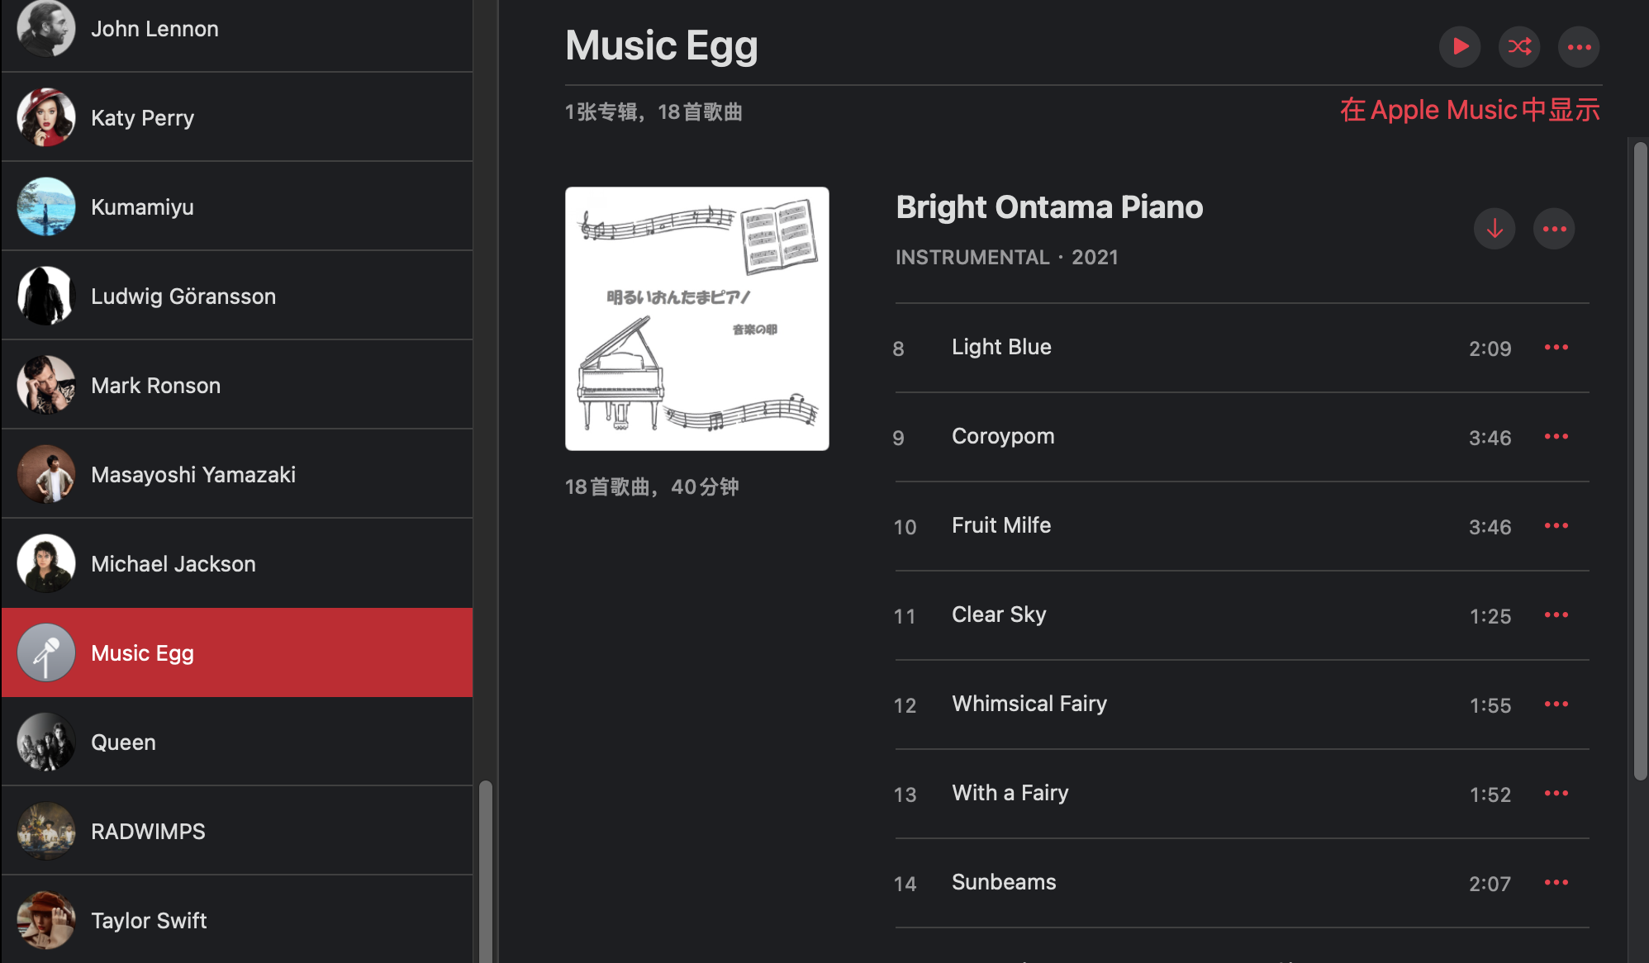Click the artist list scrollbar thumb
Image resolution: width=1649 pixels, height=963 pixels.
pos(486,867)
